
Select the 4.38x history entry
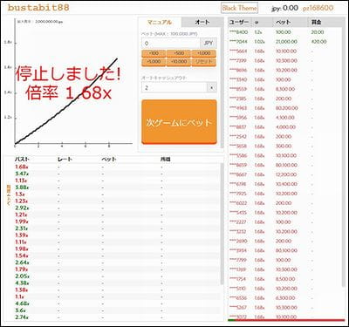[x=22, y=283]
